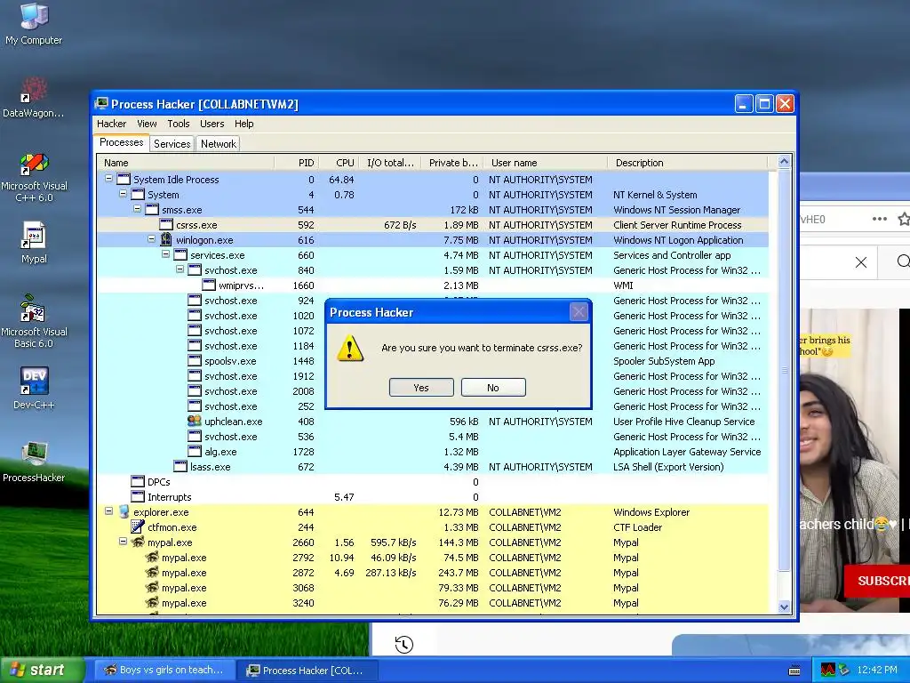The width and height of the screenshot is (910, 683).
Task: Sort by the User name column header
Action: 545,163
